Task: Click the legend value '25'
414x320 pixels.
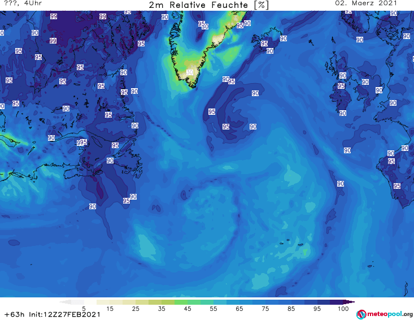Action: [x=136, y=309]
